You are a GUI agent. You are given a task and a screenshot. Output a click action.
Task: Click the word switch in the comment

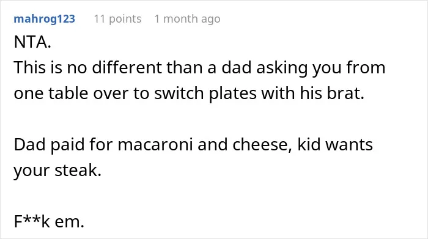pos(179,93)
